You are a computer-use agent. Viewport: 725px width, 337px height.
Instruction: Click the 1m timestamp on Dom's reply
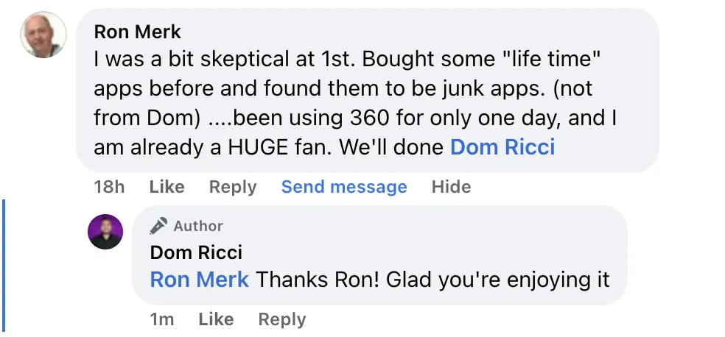(162, 319)
